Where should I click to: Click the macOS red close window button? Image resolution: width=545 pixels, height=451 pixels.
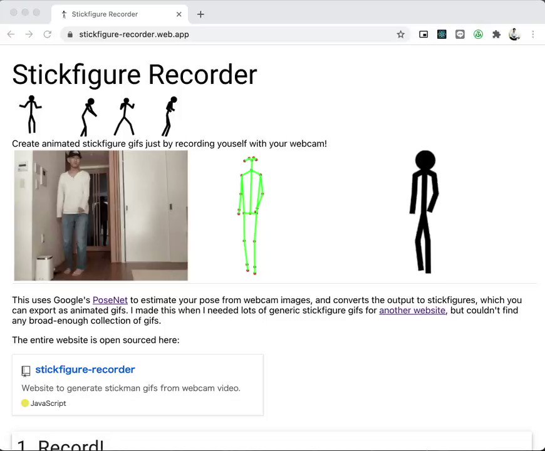[14, 13]
